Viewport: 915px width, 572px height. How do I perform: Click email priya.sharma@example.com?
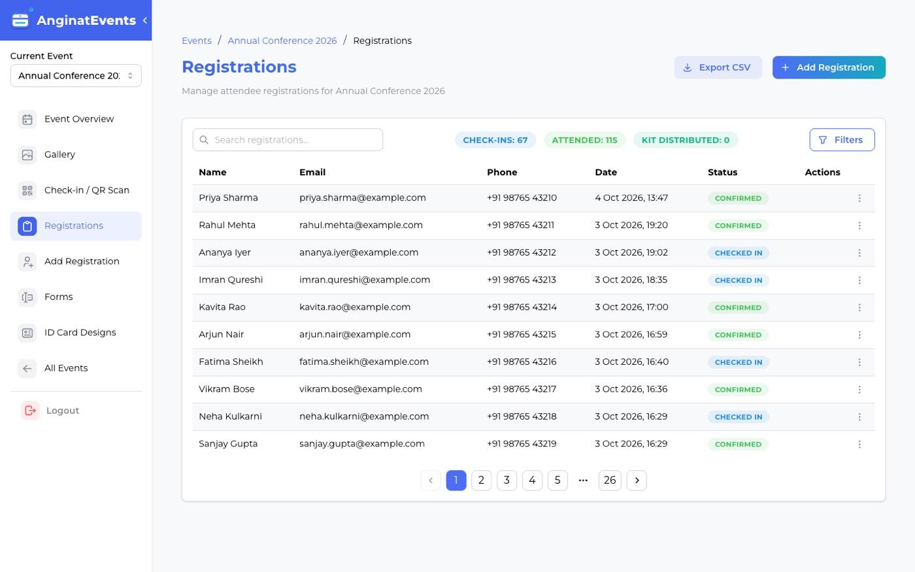pos(363,198)
